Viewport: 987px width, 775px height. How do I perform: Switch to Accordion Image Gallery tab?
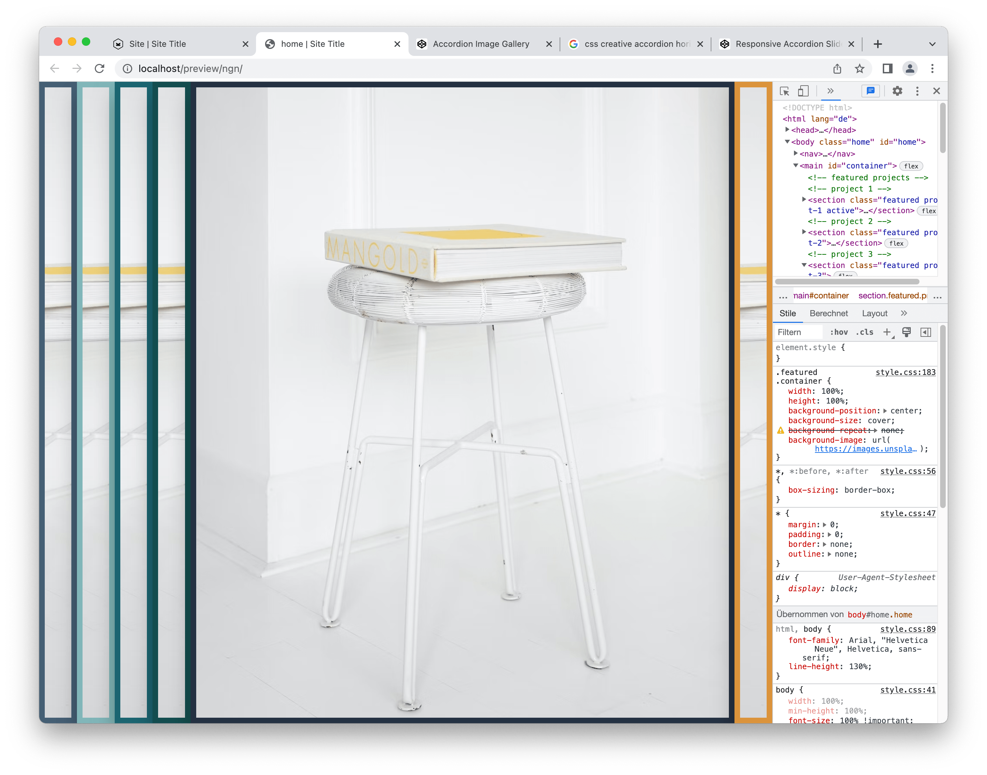[481, 44]
